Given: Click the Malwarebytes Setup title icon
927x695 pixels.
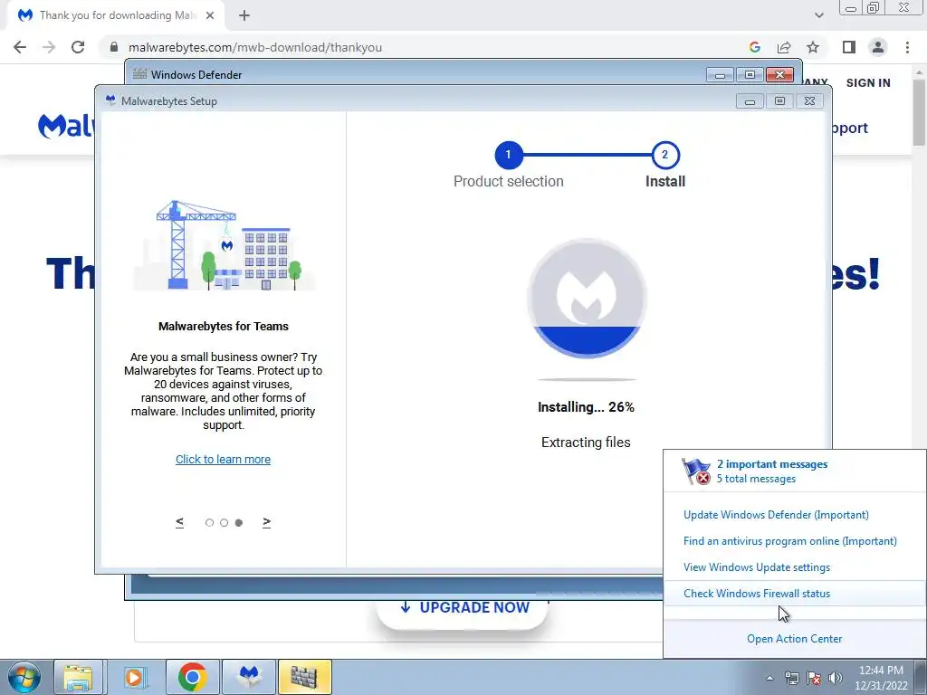Looking at the screenshot, I should 110,100.
